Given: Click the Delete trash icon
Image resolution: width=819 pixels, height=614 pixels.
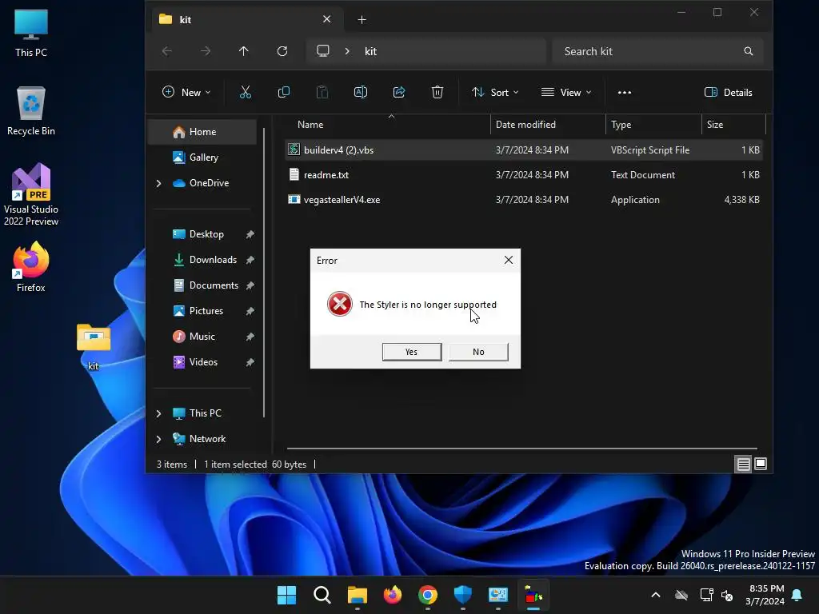Looking at the screenshot, I should click(437, 93).
